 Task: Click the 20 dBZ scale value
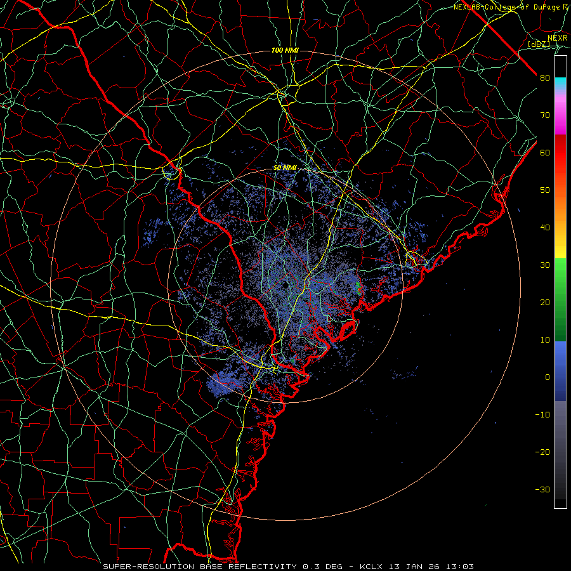pos(545,303)
